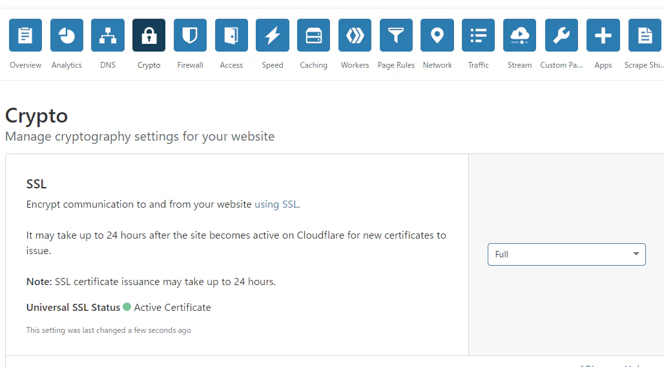Open the Workers chevrons icon

coord(355,35)
